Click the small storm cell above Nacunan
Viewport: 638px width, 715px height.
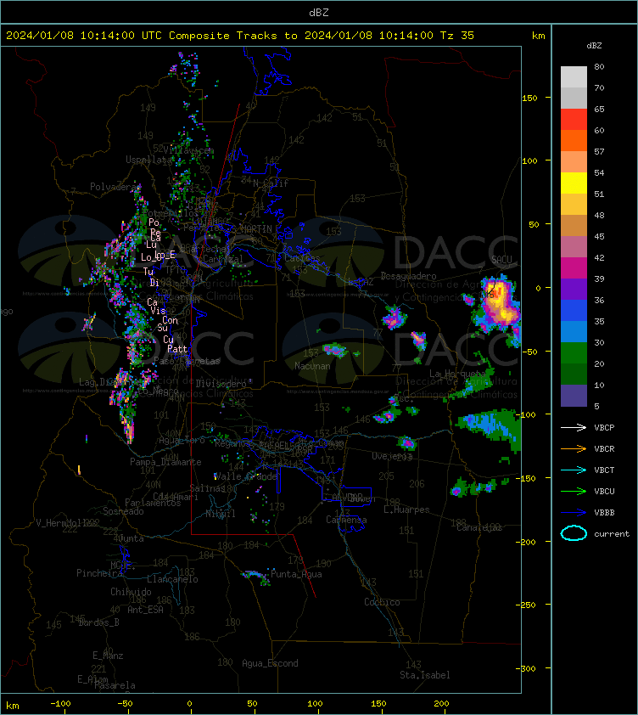click(x=335, y=350)
